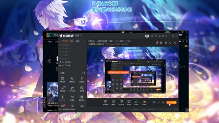The height and width of the screenshot is (123, 219).
Task: Click the unlock padlock icon above preview
Action: pos(161,43)
